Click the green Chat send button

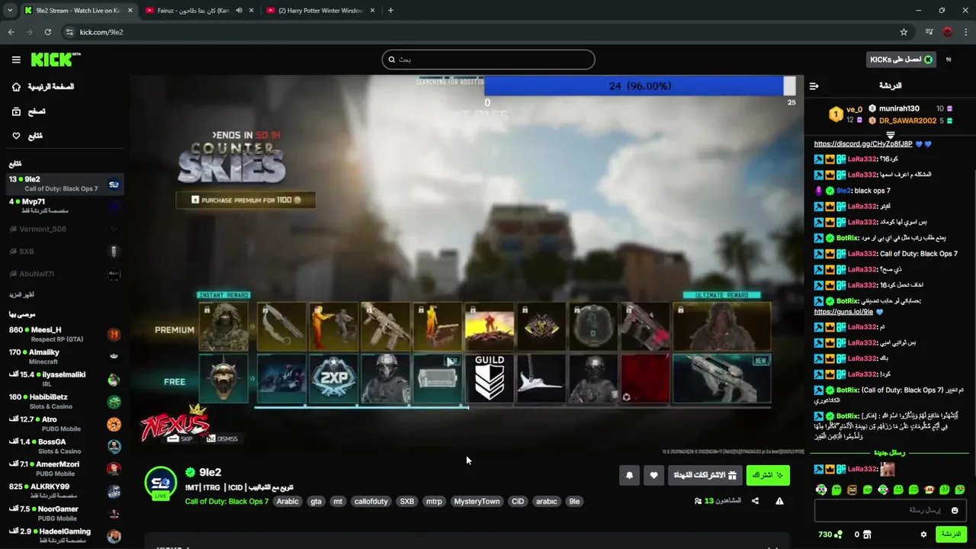951,535
